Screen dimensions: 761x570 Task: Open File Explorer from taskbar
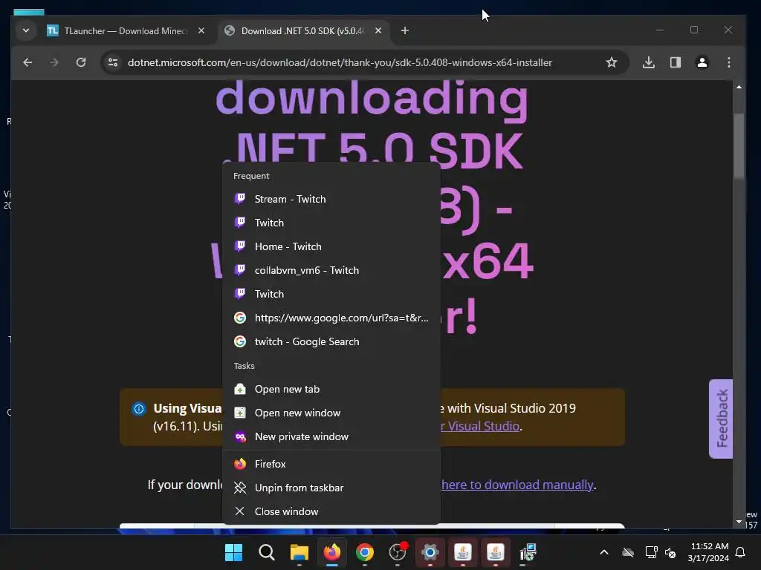299,552
